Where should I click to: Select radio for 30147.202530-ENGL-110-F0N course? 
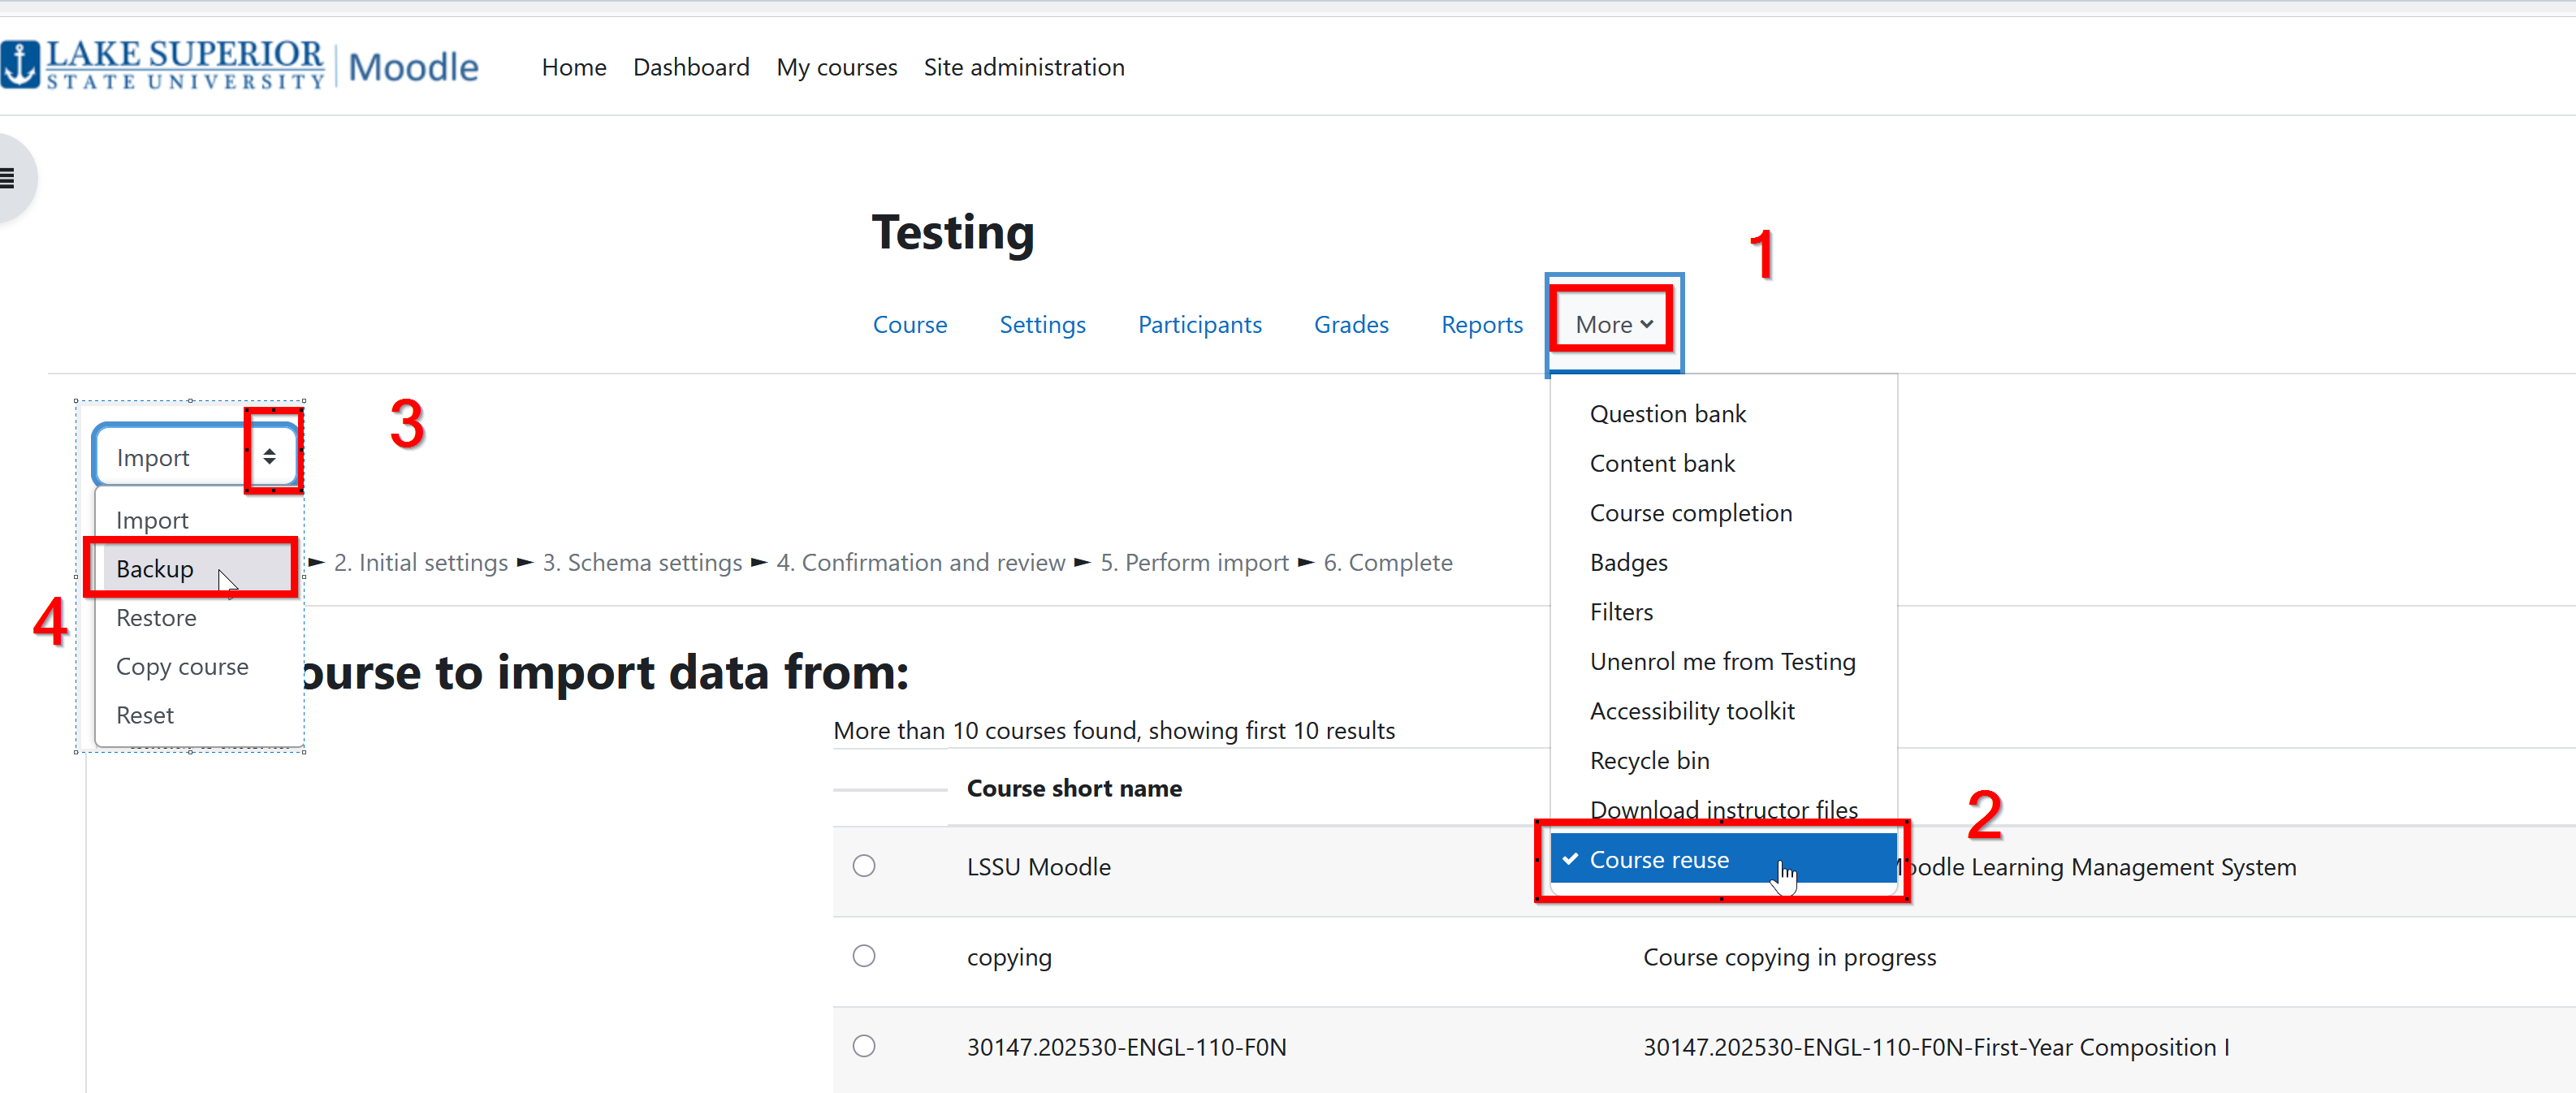[864, 1046]
